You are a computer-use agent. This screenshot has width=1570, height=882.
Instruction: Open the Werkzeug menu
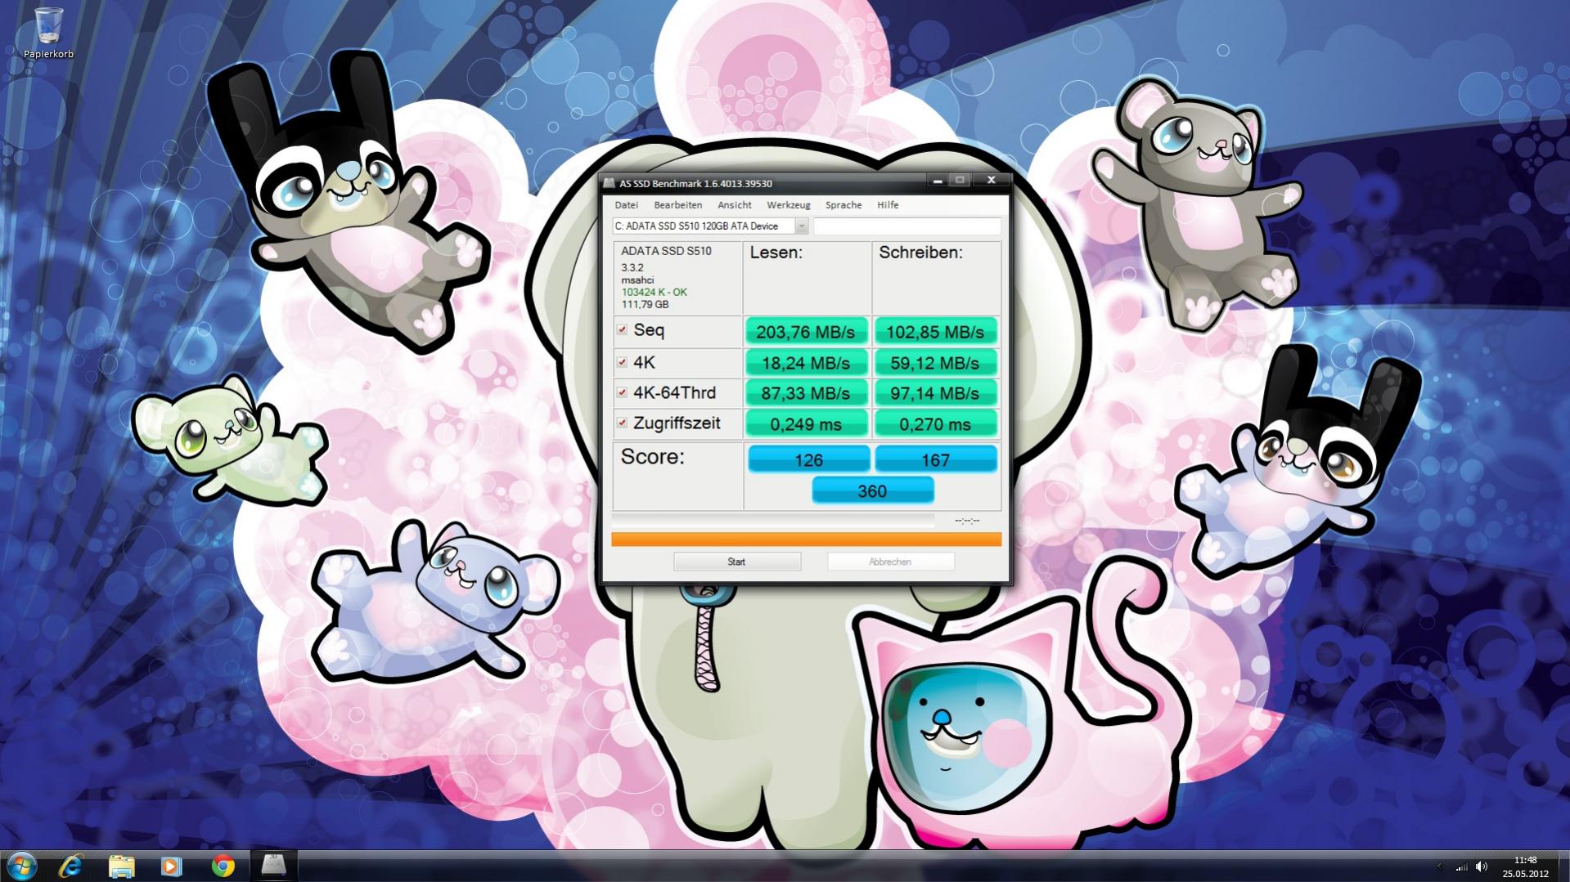coord(789,205)
